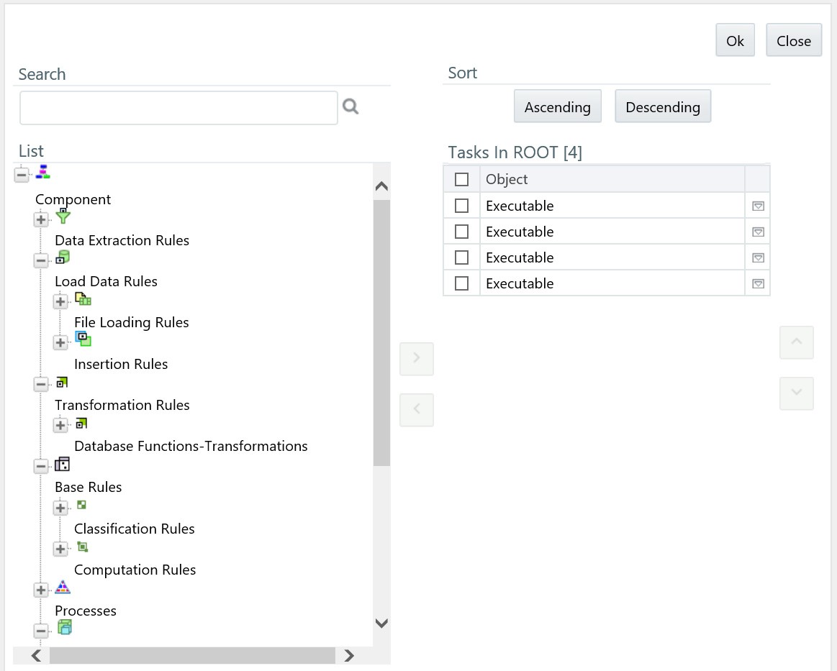Click in the Search text field

(x=178, y=108)
